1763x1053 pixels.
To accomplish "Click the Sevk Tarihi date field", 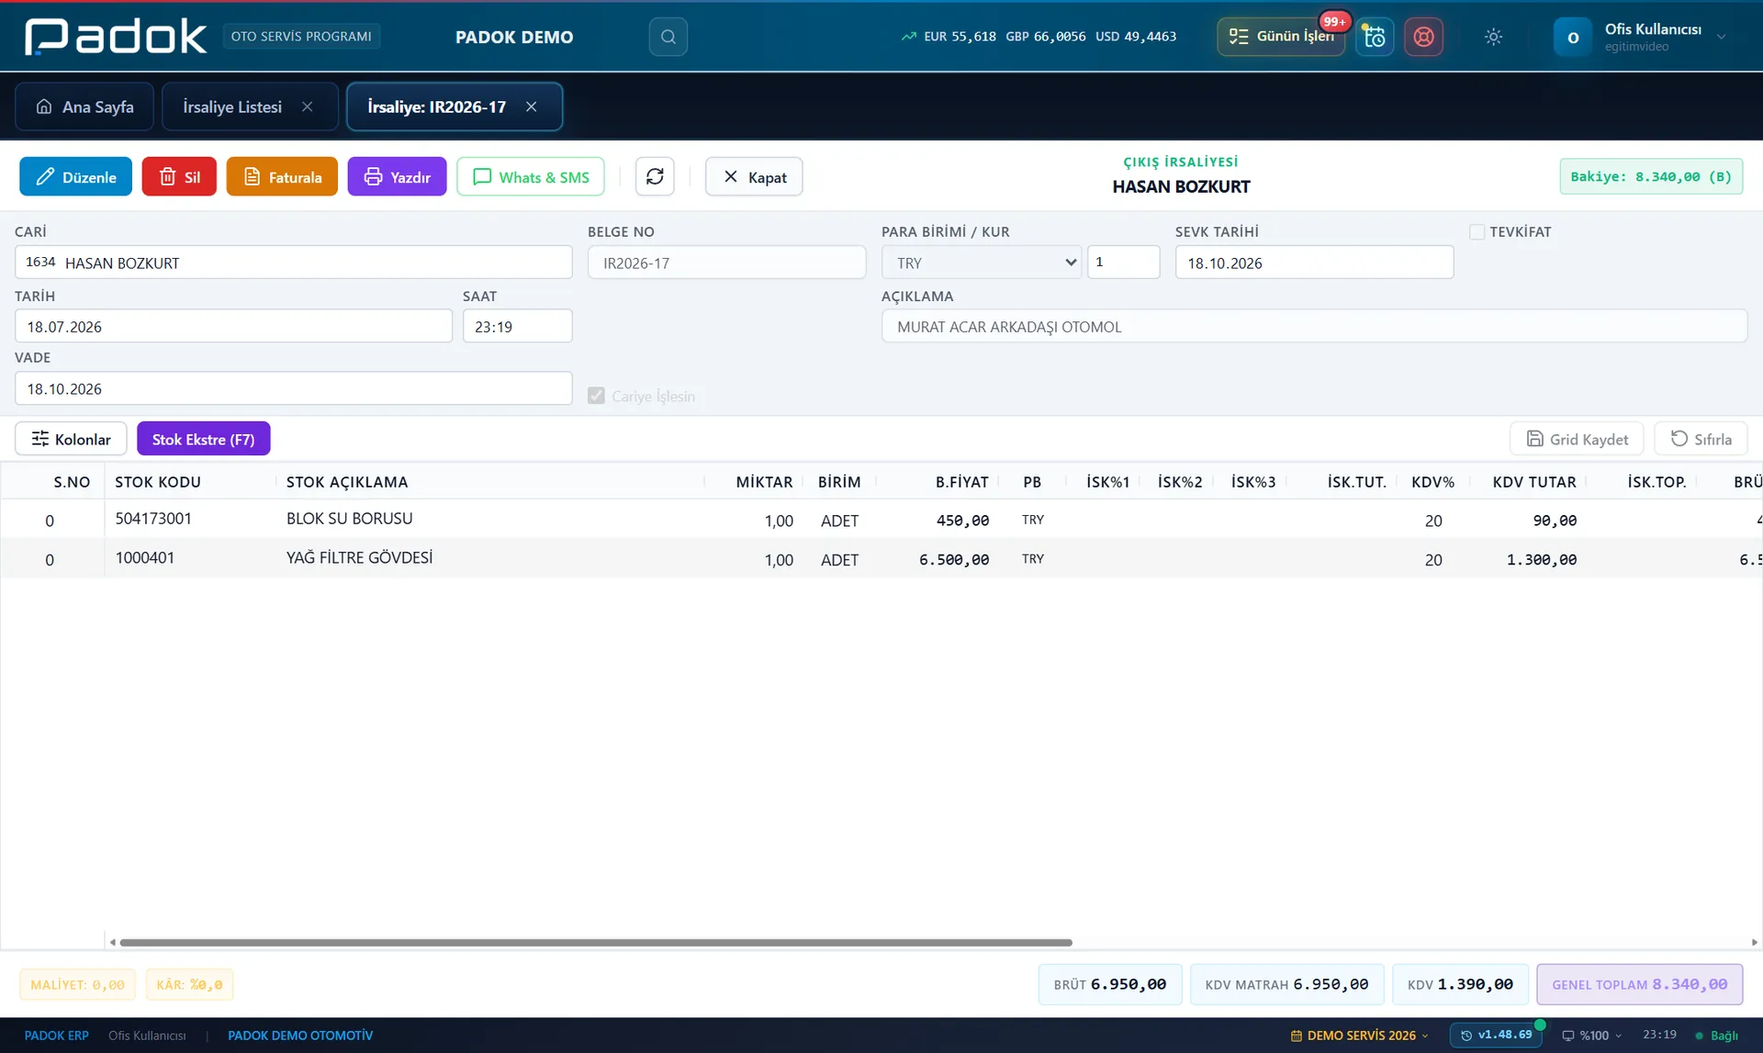I will coord(1314,263).
